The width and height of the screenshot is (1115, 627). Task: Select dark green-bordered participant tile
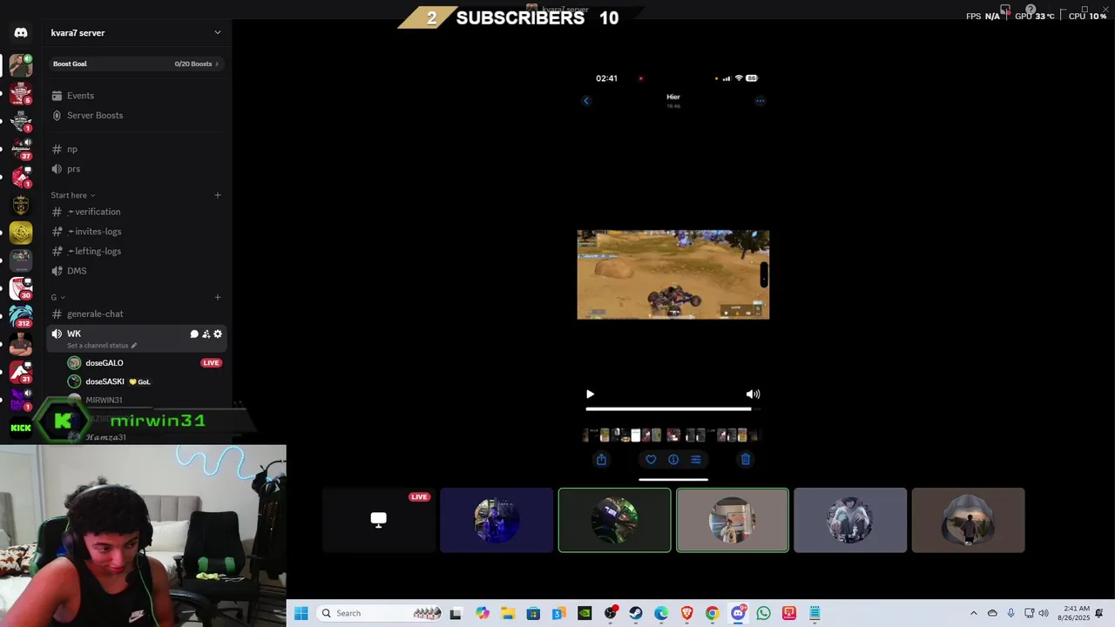tap(615, 520)
